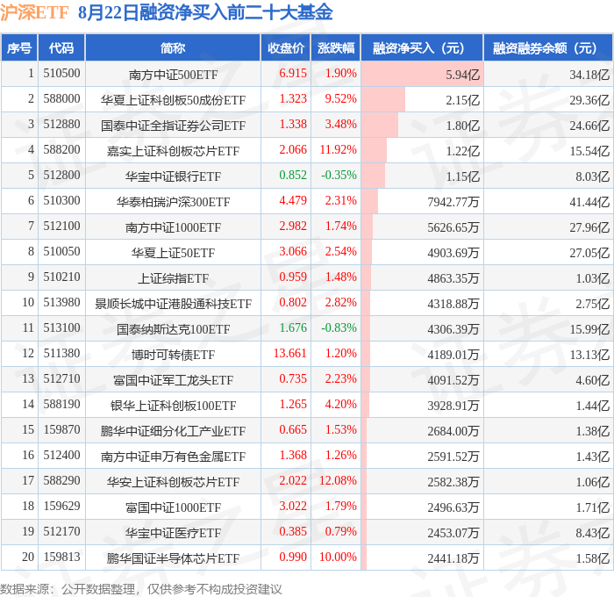This screenshot has height=597, width=614.
Task: Select 华宝中证医疗ETF
Action: click(173, 533)
